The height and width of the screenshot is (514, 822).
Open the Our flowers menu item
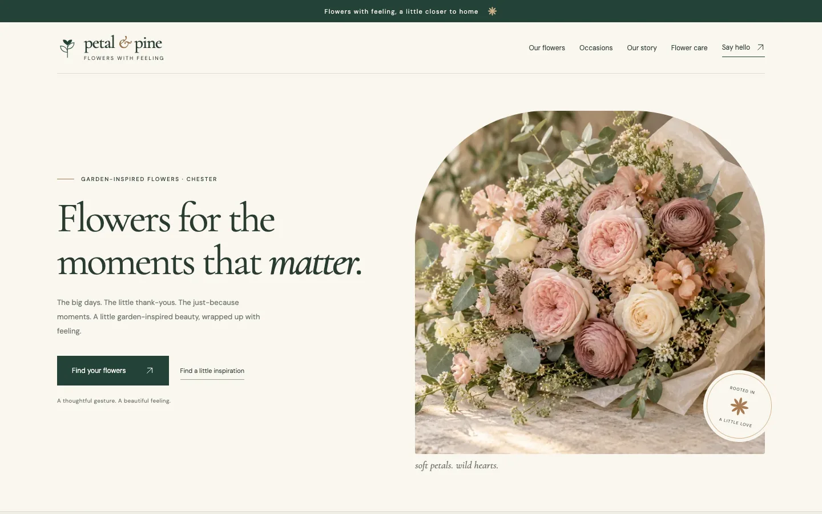547,48
